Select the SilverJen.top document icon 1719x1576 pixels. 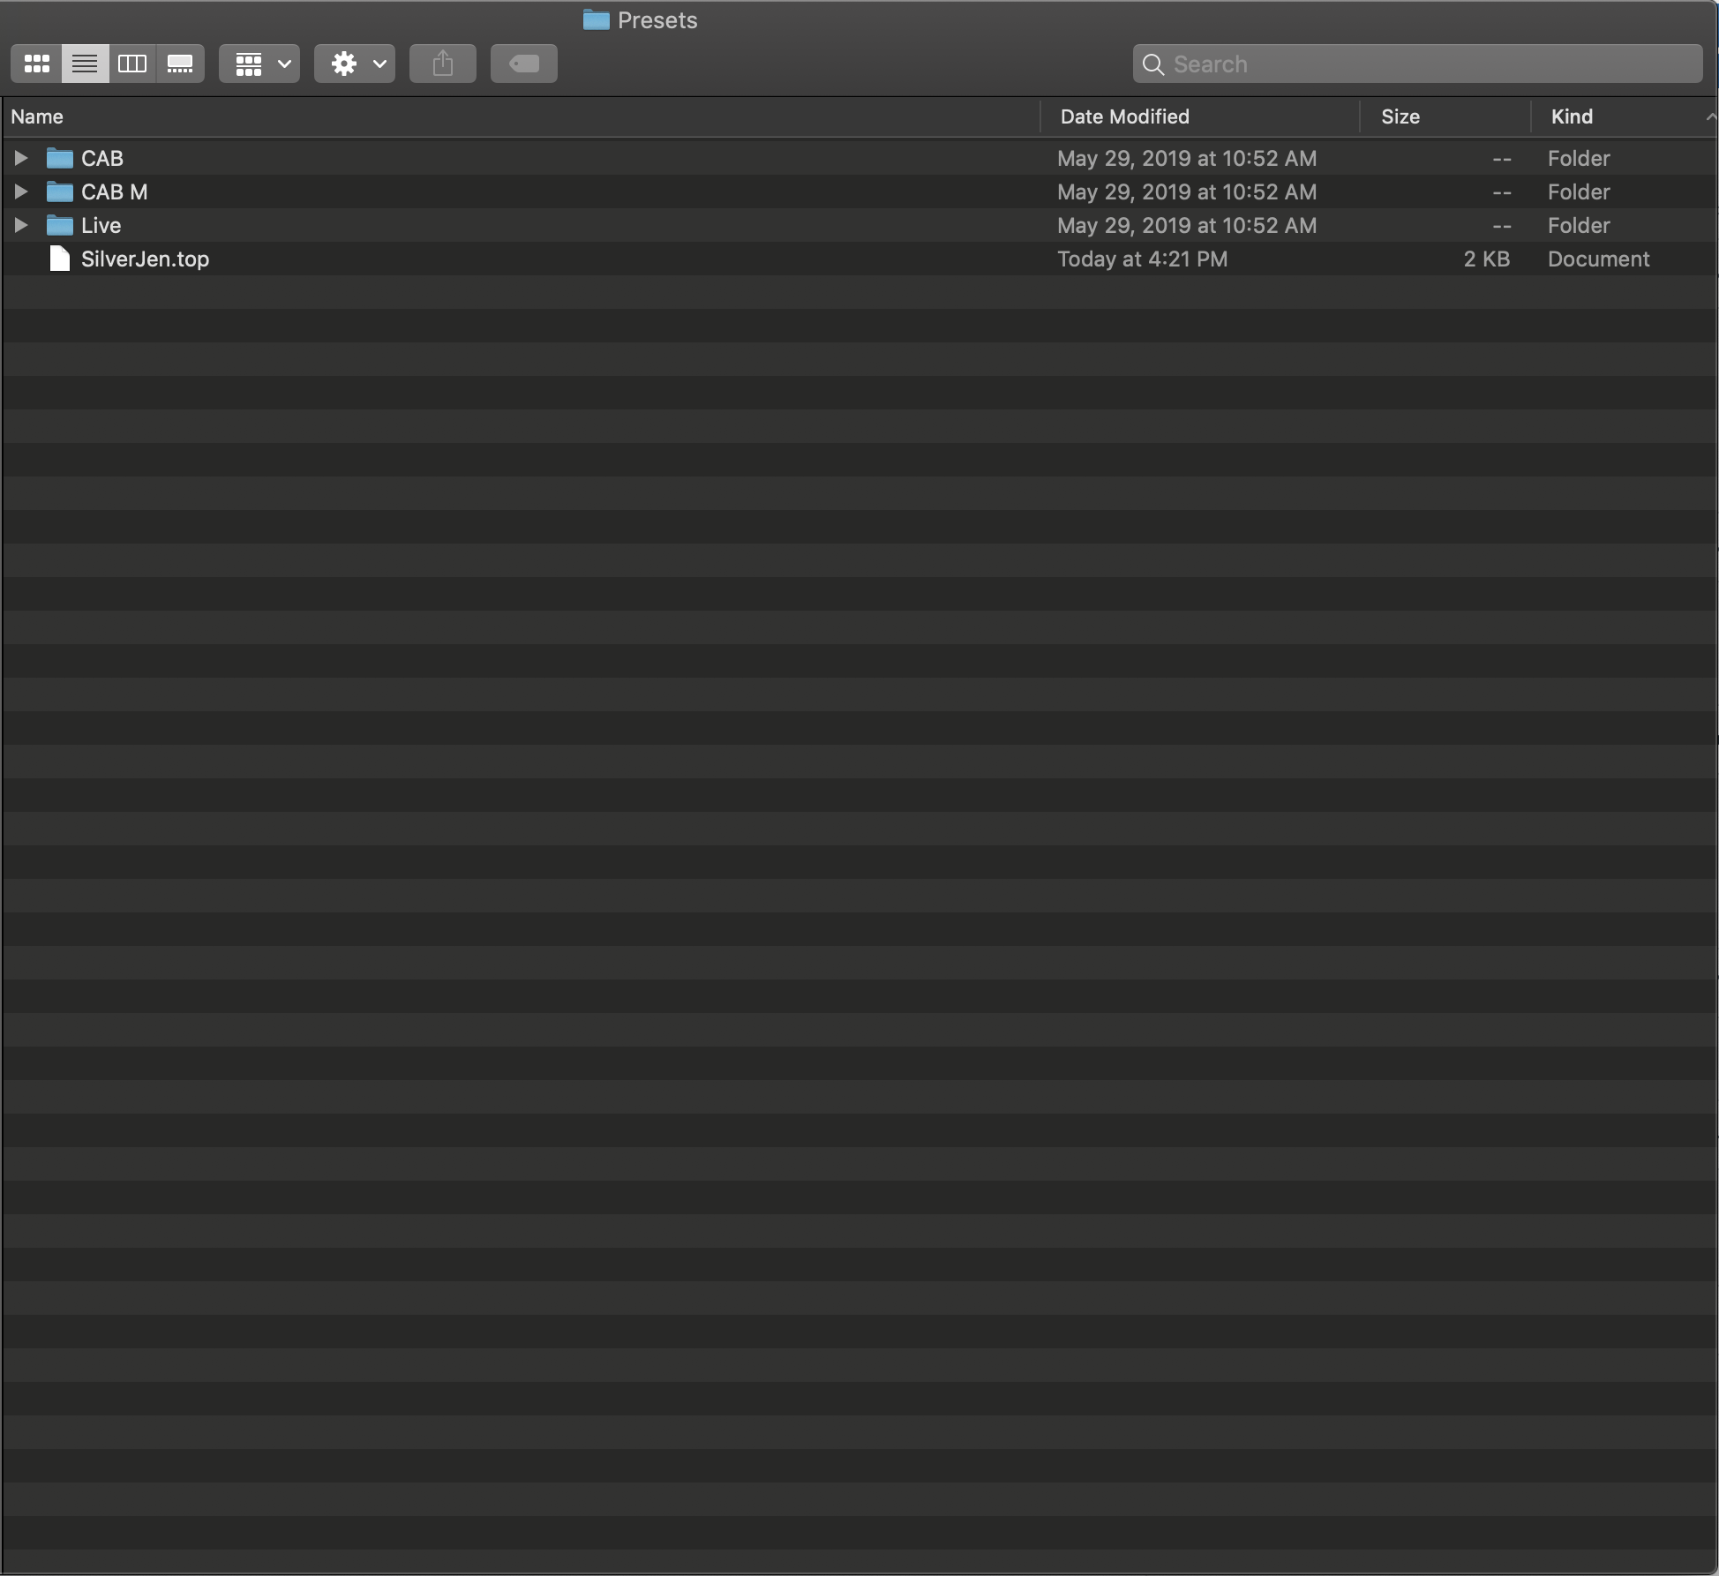tap(60, 259)
